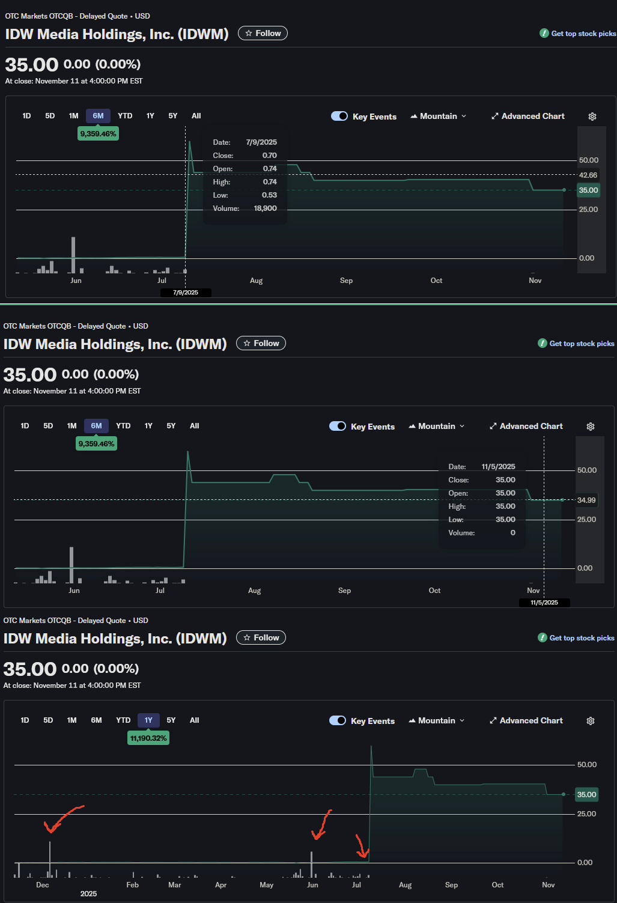Viewport: 617px width, 903px height.
Task: Select All range in first chart
Action: 196,116
